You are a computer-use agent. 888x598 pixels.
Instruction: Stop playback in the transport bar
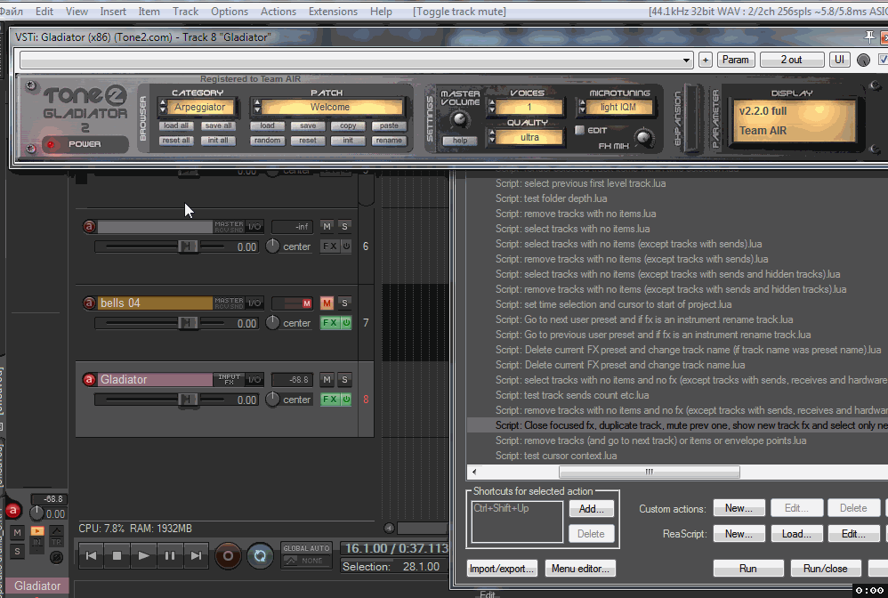[x=117, y=555]
